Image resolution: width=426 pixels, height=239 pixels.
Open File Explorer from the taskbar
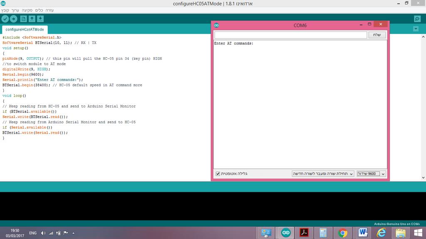coord(401,232)
